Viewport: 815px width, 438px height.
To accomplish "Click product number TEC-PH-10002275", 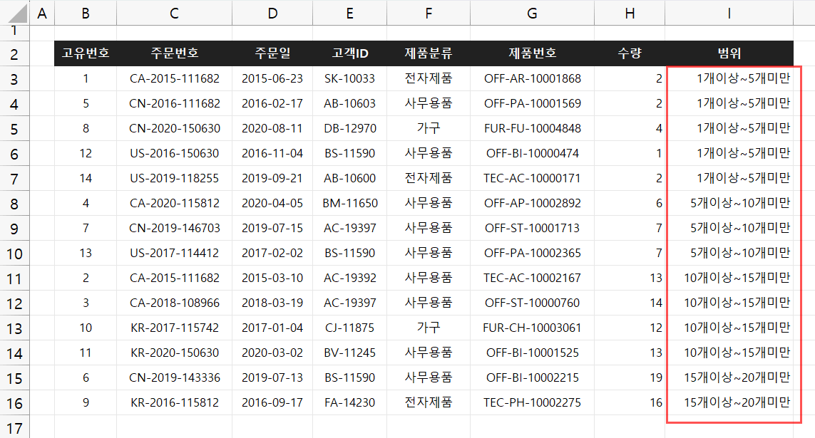I will click(532, 402).
